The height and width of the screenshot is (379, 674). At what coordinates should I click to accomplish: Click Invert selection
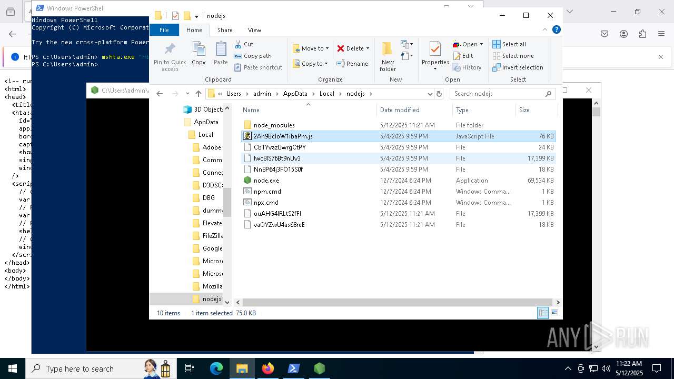point(518,67)
